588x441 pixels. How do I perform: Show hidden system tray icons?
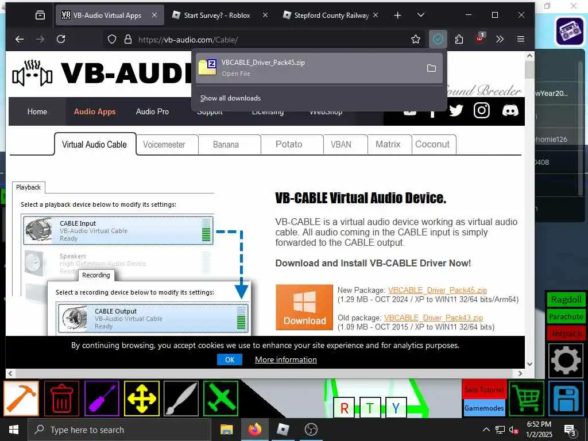point(486,430)
